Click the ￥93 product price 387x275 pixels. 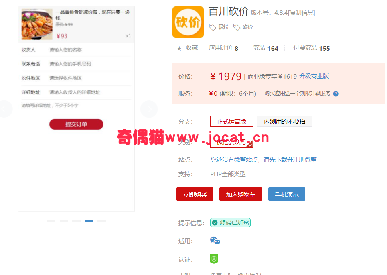[x=62, y=36]
